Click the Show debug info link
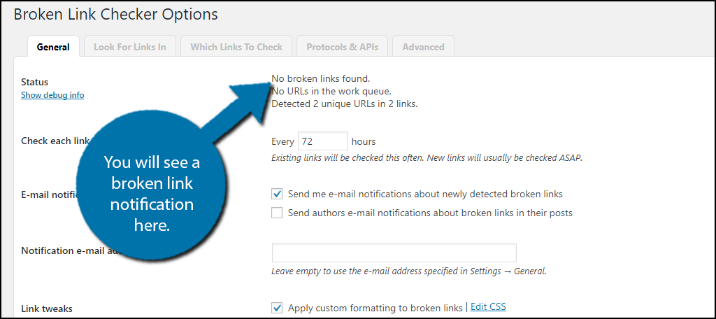 (x=52, y=95)
